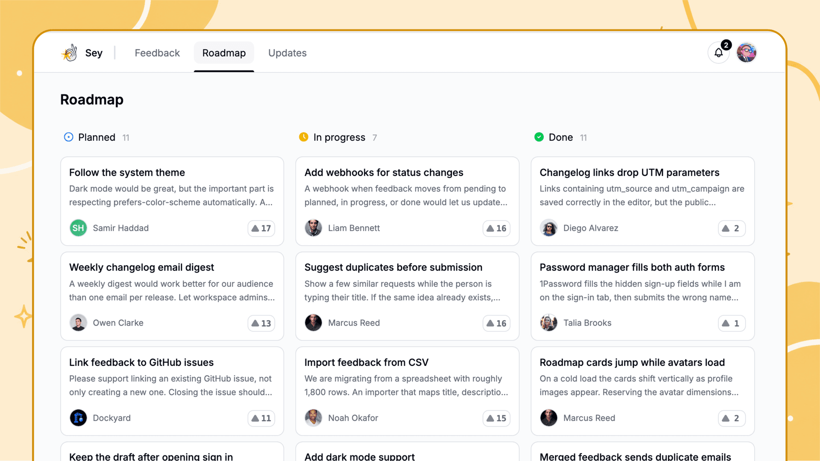
Task: Click Noah Okafor's avatar
Action: click(313, 418)
